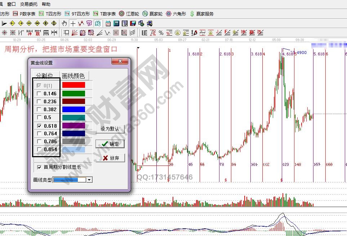The width and height of the screenshot is (347, 236).
Task: Open the 交易委托 menu
Action: click(x=28, y=4)
